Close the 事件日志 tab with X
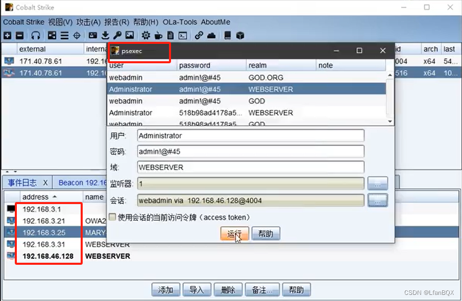Viewport: 462px width, 301px height. [45, 183]
